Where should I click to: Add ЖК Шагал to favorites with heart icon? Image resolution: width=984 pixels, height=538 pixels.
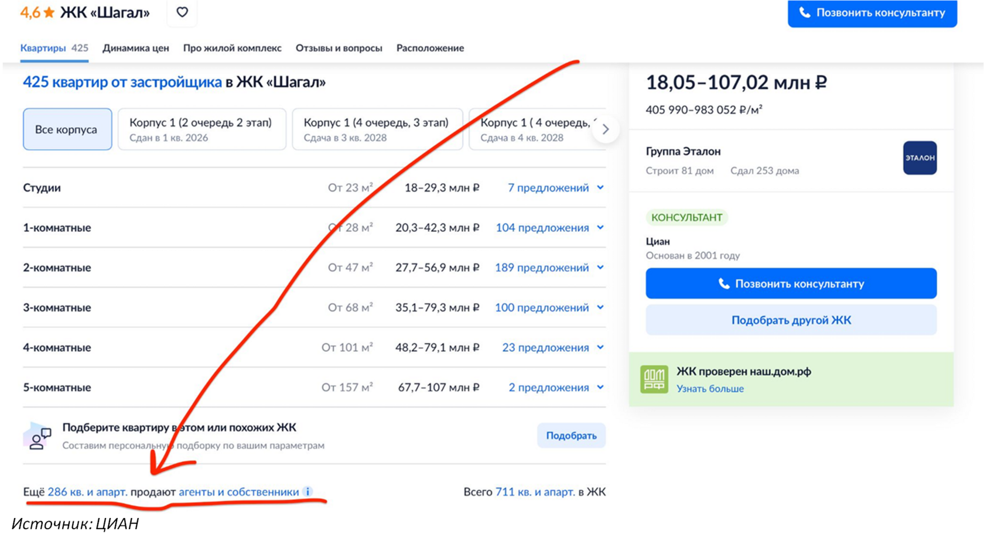pyautogui.click(x=182, y=12)
